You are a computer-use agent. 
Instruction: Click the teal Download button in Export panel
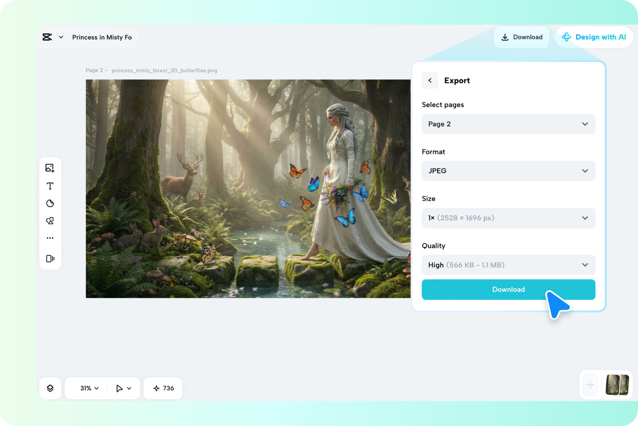coord(508,289)
